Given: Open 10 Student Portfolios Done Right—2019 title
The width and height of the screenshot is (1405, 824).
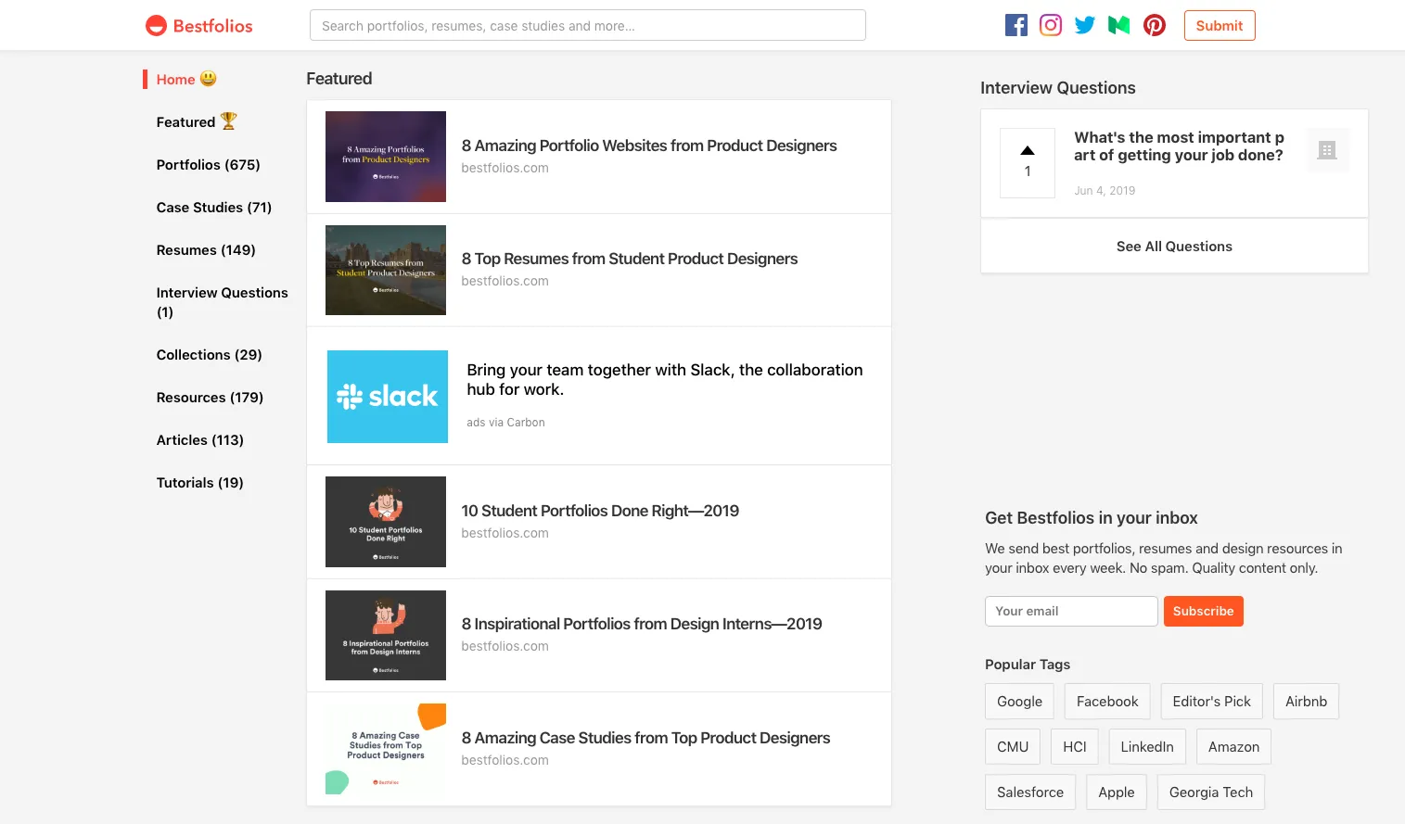Looking at the screenshot, I should [x=600, y=511].
